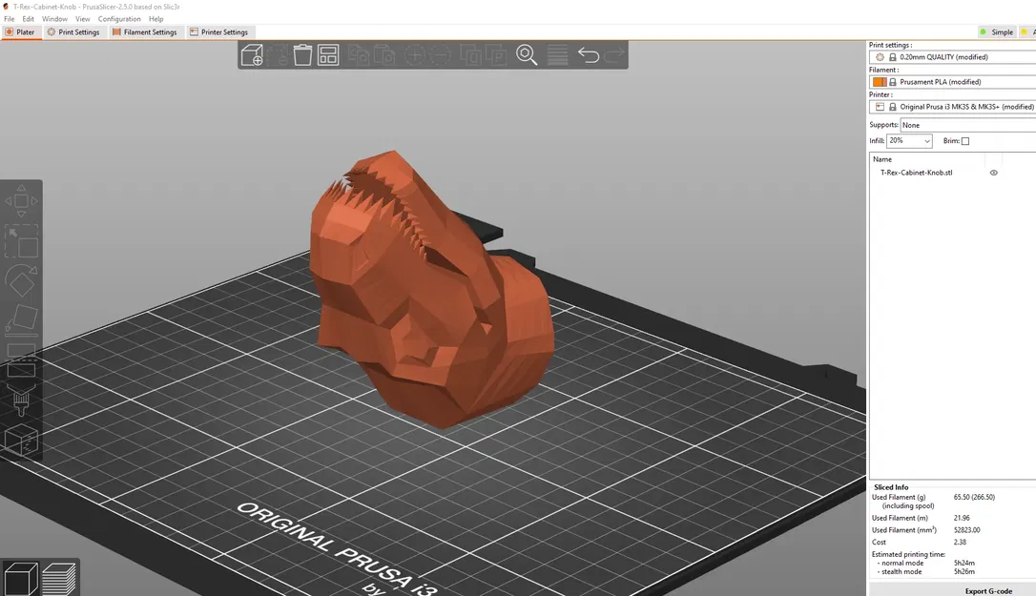This screenshot has height=596, width=1036.
Task: Open the Configuration menu
Action: (x=119, y=18)
